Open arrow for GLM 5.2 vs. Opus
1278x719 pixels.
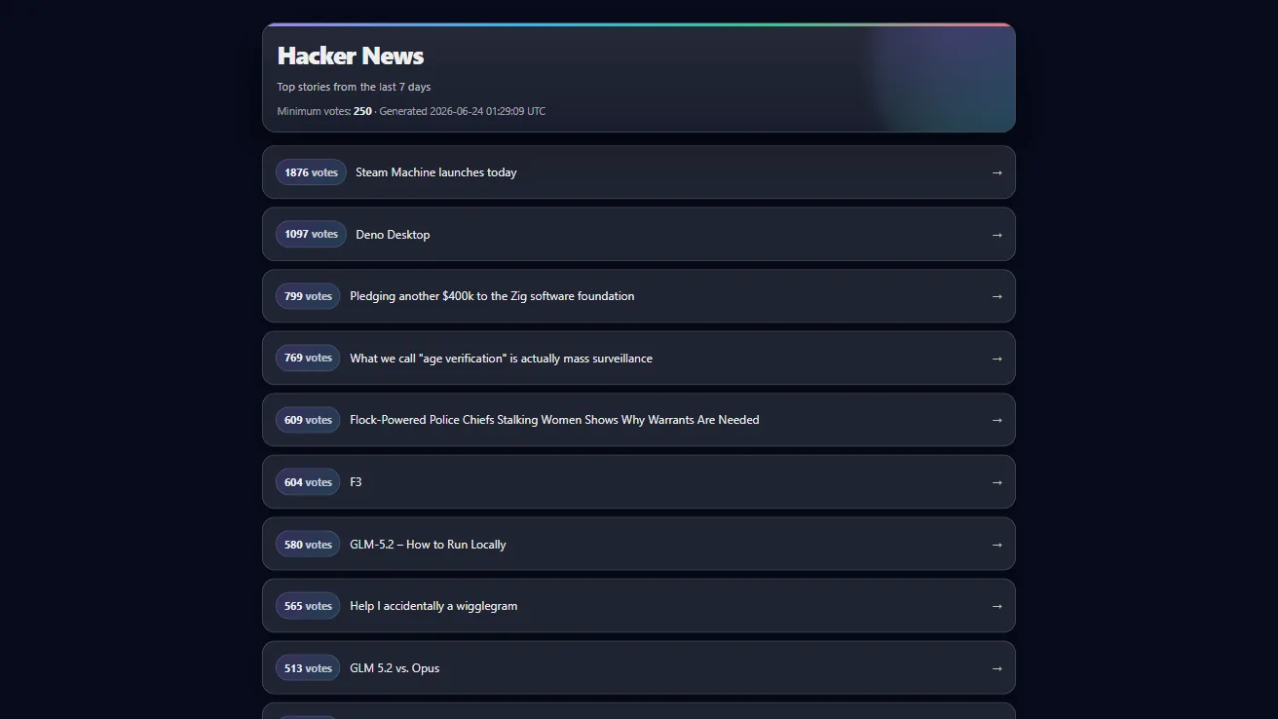996,668
